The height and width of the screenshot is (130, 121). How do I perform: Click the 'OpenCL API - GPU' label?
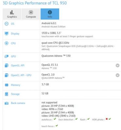[21, 75]
